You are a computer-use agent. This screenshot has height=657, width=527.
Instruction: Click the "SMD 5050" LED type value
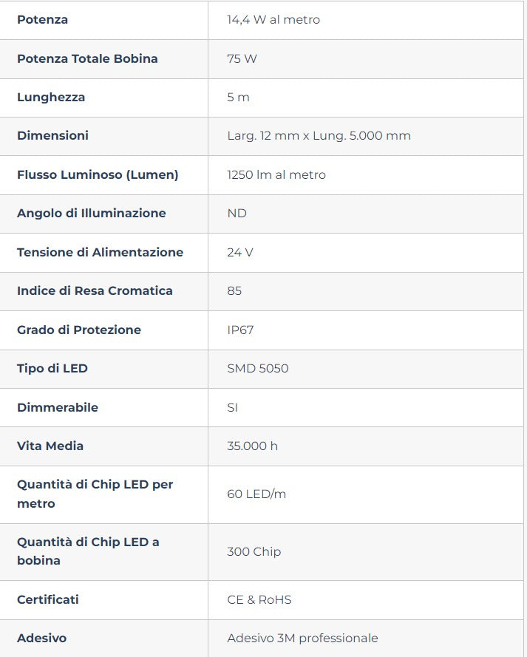coord(258,368)
